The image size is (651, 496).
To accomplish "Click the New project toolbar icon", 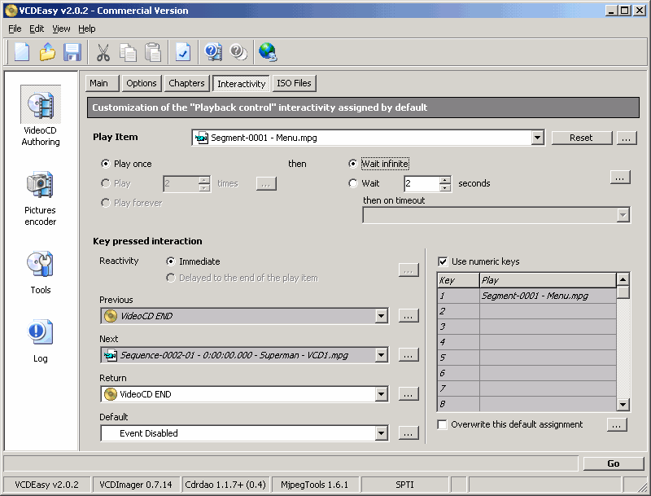I will (22, 53).
